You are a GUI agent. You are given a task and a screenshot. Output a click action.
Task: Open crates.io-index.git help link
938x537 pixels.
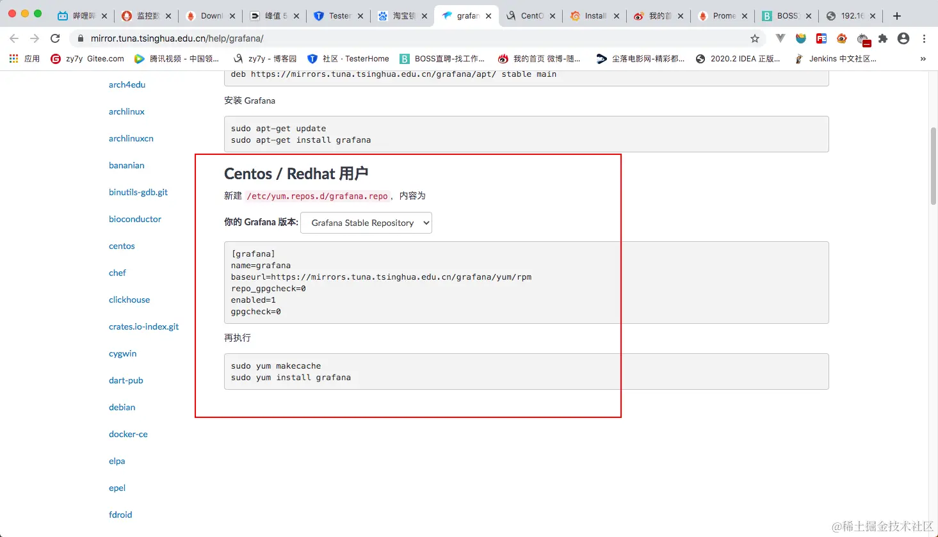click(x=143, y=326)
